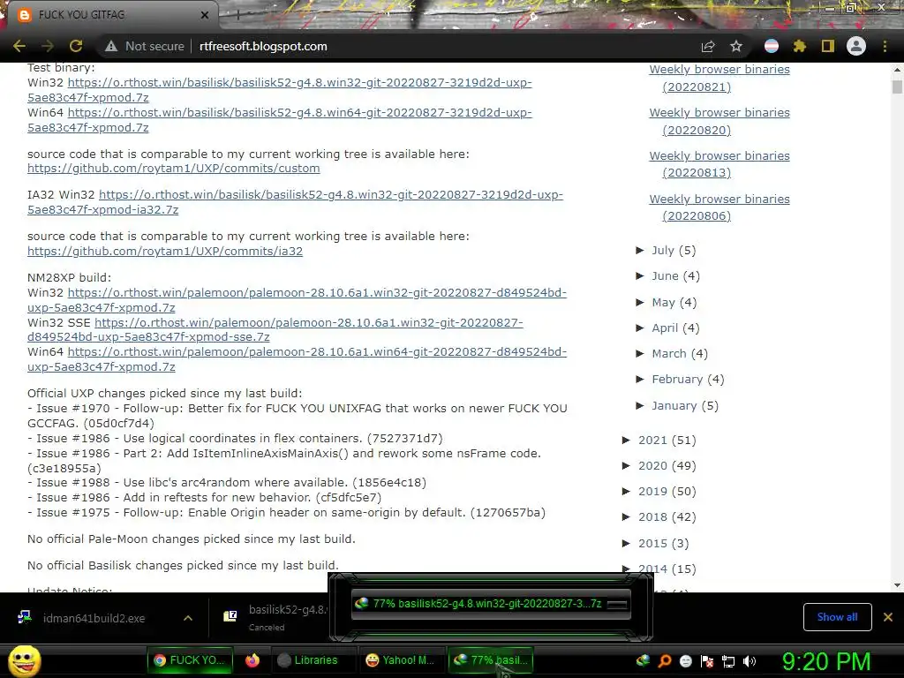Click Show all downloads button
904x678 pixels.
[837, 617]
